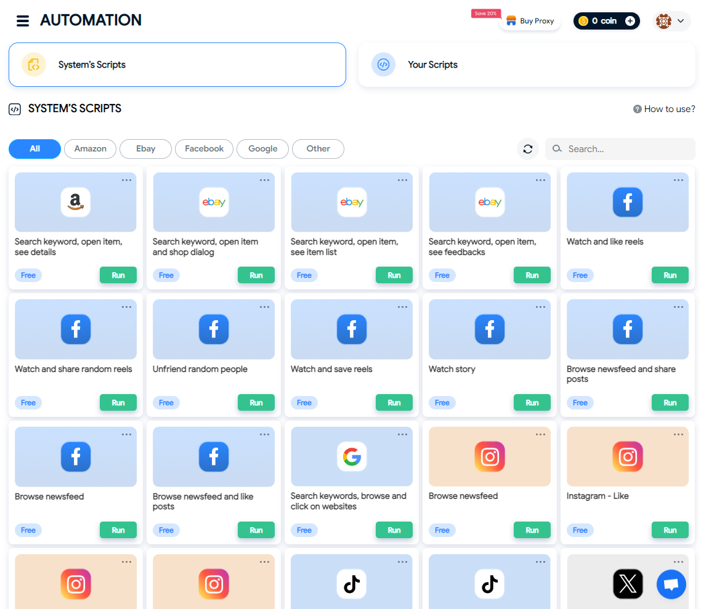Click Facebook icon on 'Watch and save reels' card
Viewport: 701px width, 609px height.
(352, 329)
